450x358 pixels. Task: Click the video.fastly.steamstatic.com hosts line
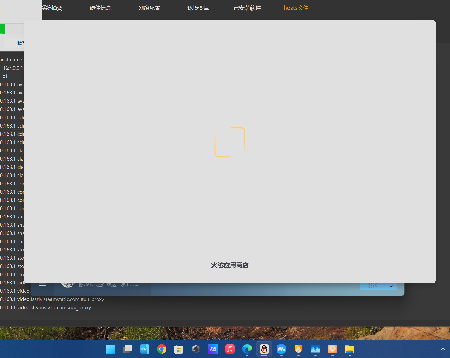52,299
